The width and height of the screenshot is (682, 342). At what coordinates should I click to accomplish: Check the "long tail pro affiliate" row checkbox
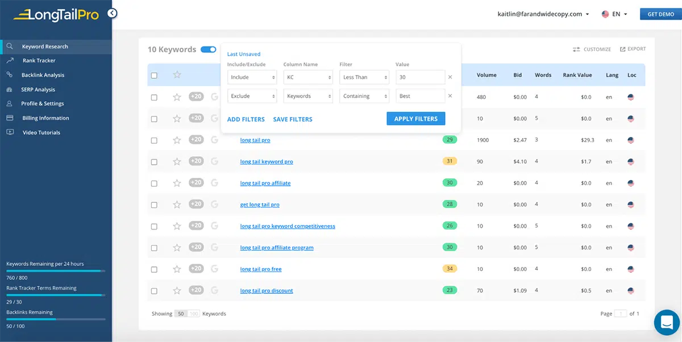(x=154, y=183)
